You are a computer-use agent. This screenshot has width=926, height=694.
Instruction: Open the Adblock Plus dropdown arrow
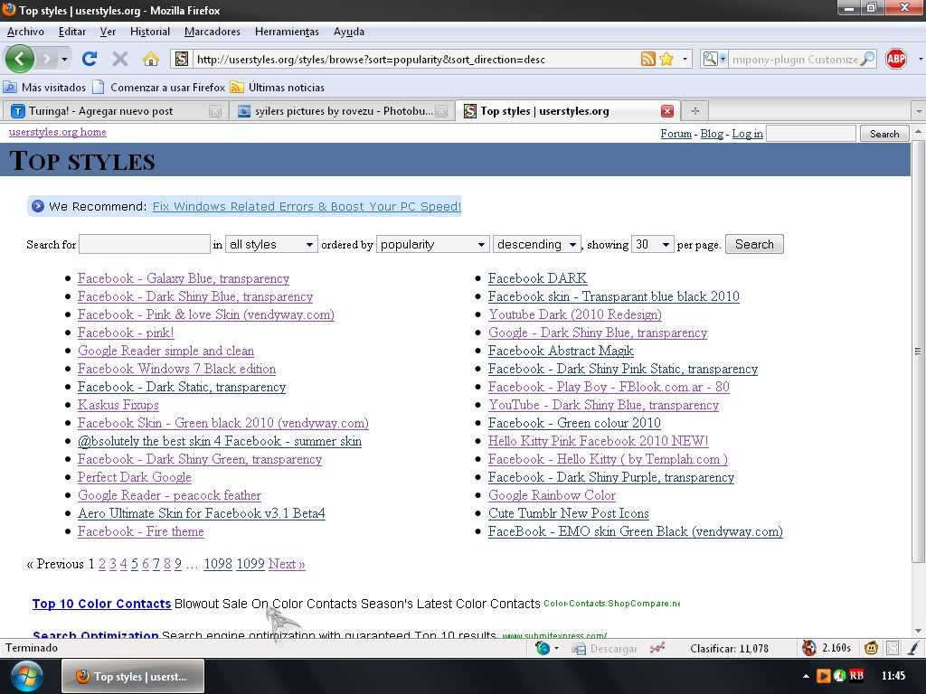pos(920,59)
